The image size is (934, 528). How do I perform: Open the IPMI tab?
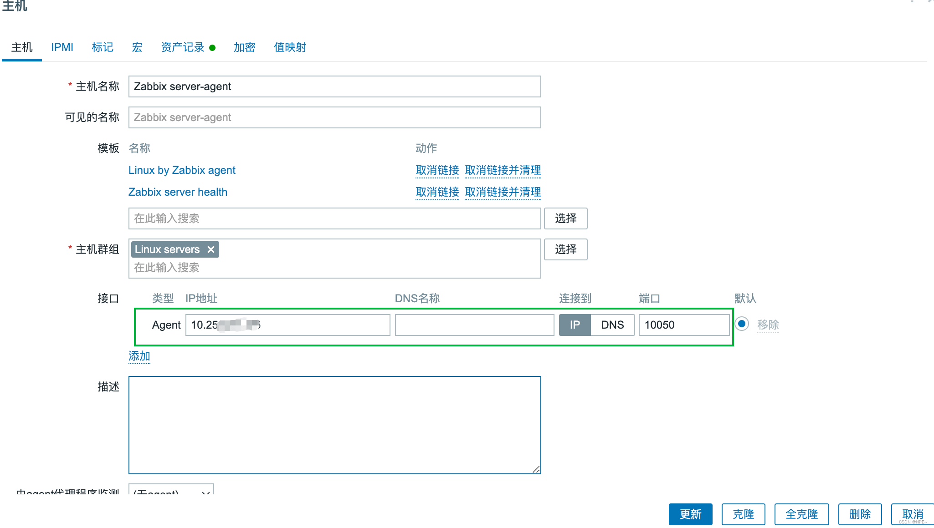click(x=62, y=47)
